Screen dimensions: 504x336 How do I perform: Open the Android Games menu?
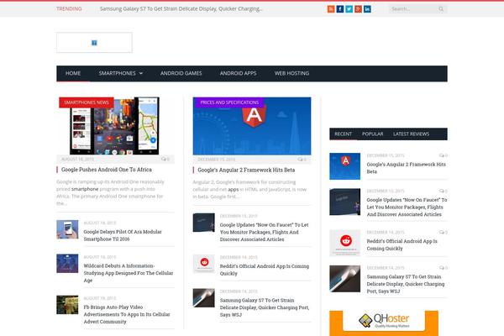click(x=181, y=73)
